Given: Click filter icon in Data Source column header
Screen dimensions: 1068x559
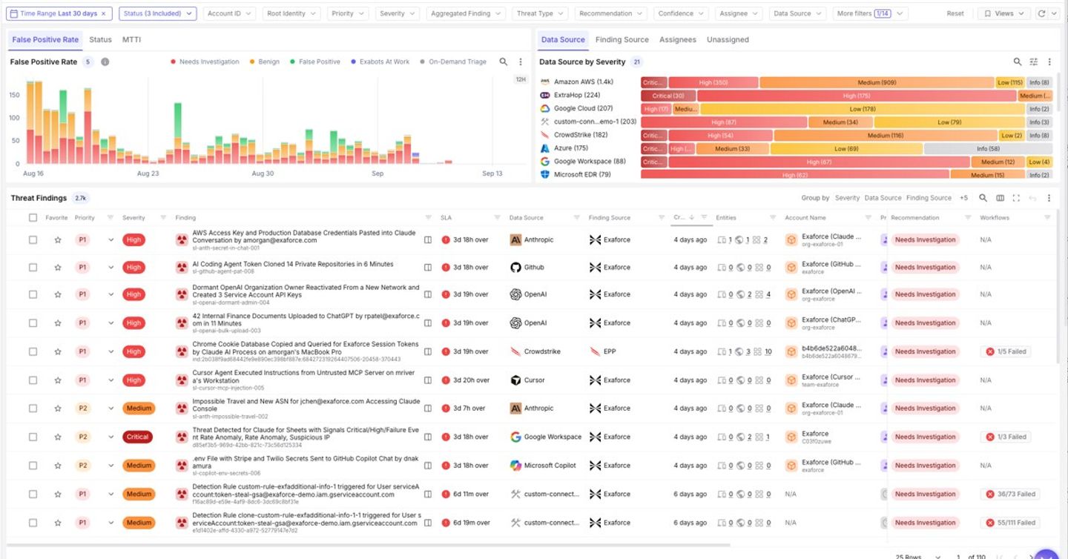Looking at the screenshot, I should (576, 218).
